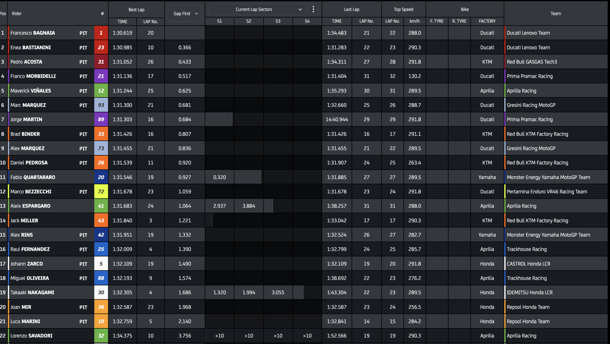Select rider Raul FERNANDEZ
610x344 pixels.
point(30,249)
